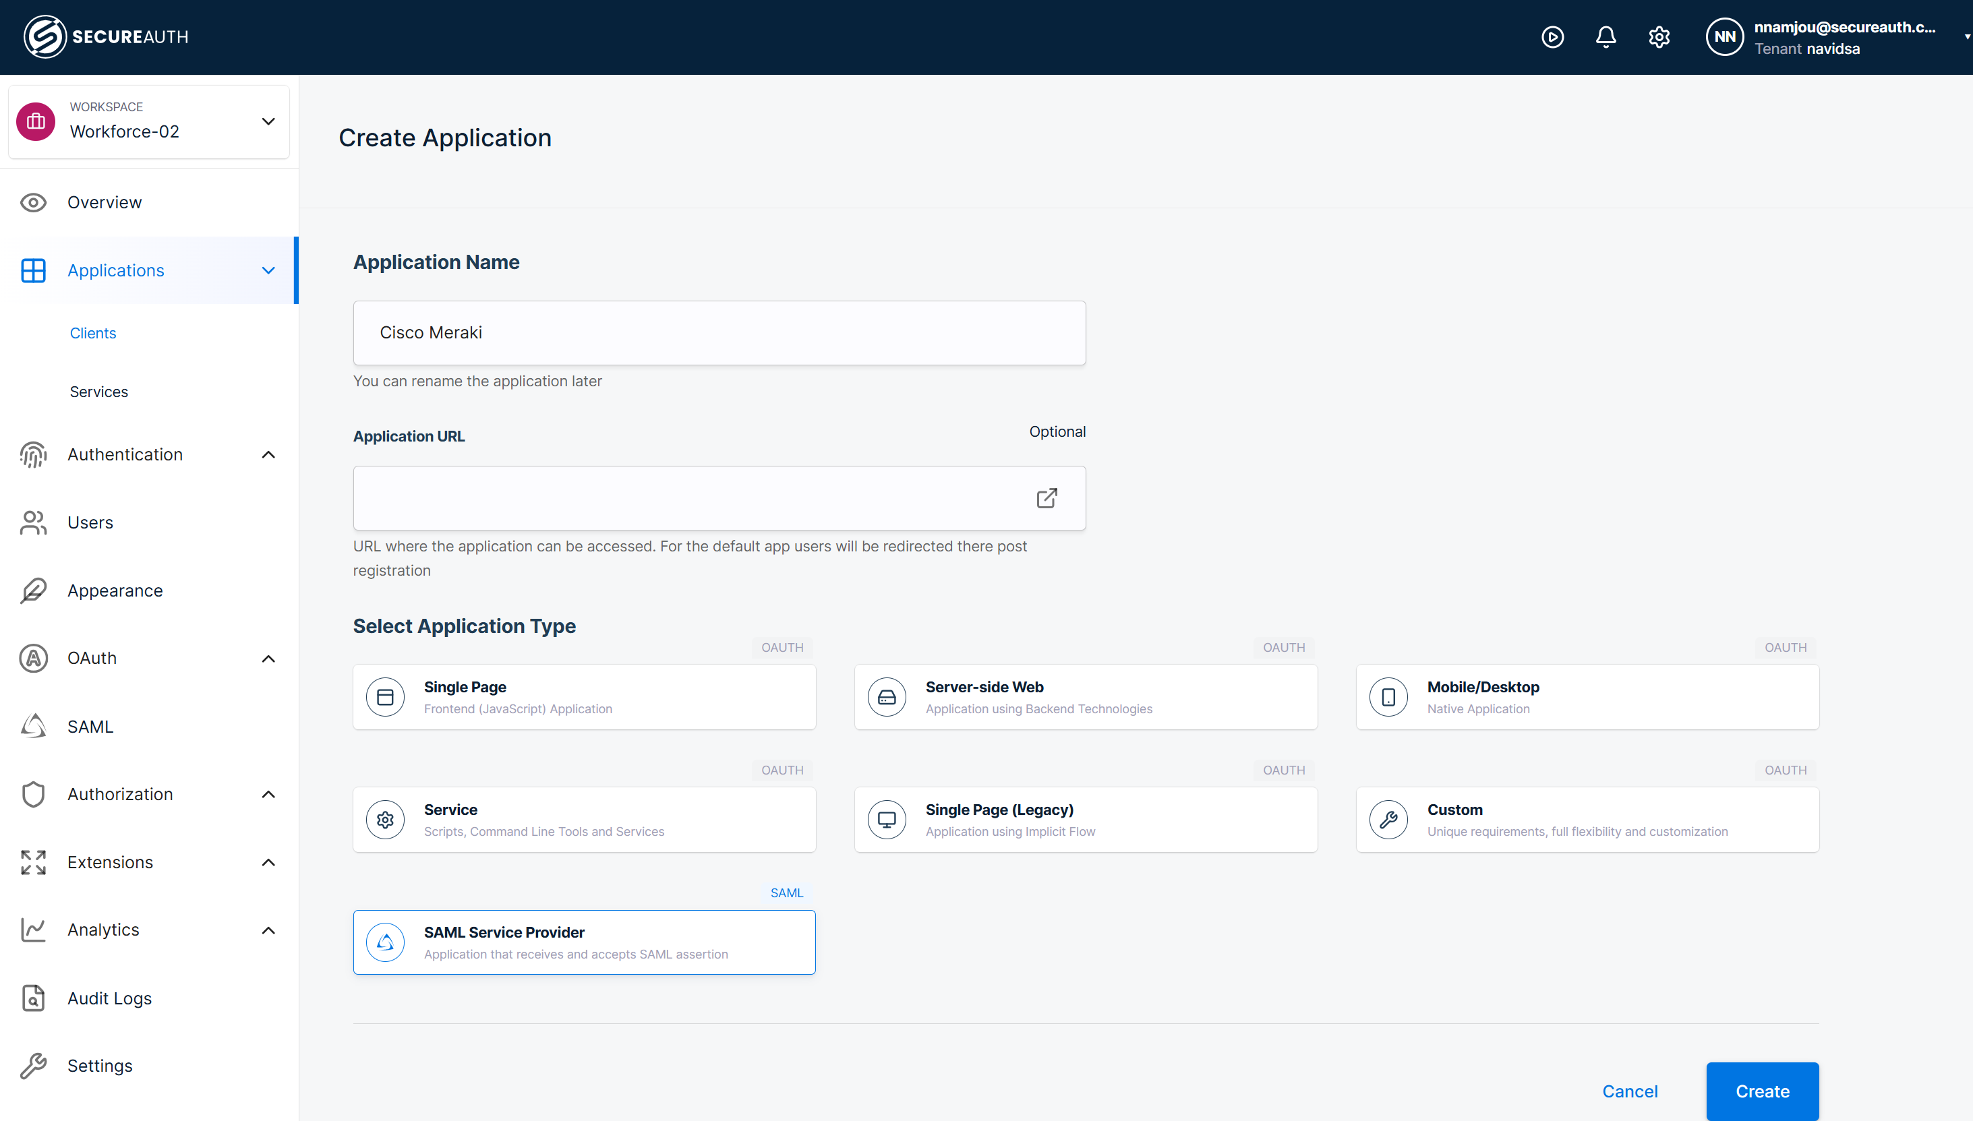Open the Authorization shield icon
This screenshot has width=1973, height=1121.
(x=32, y=794)
